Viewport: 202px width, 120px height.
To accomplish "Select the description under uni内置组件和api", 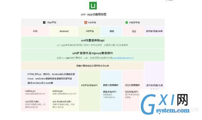I will (x=92, y=45).
